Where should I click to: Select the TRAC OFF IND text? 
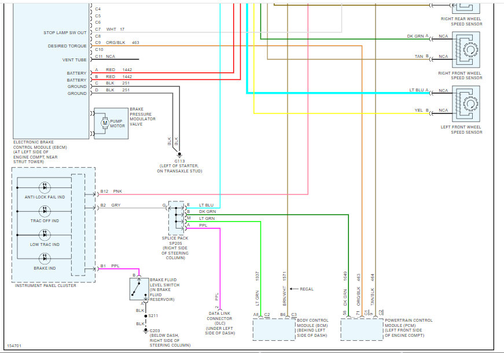45,221
